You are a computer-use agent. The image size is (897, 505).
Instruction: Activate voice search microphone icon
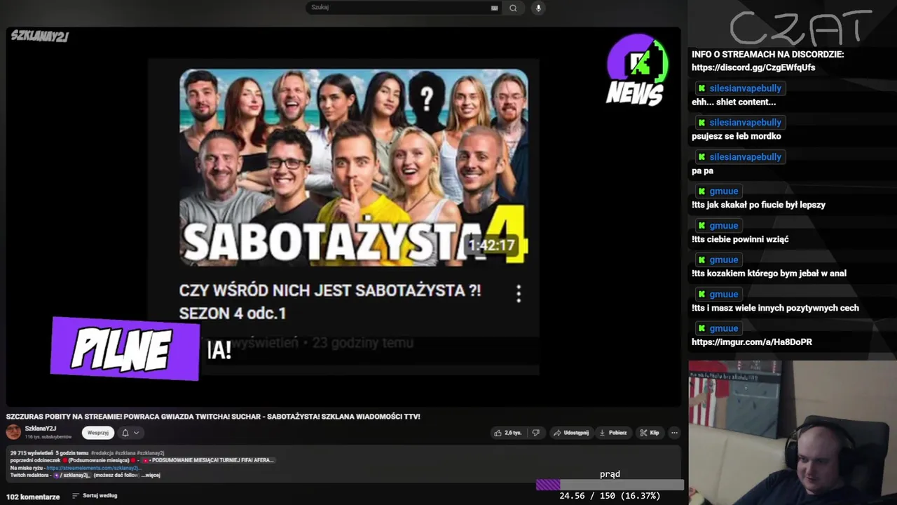[538, 8]
